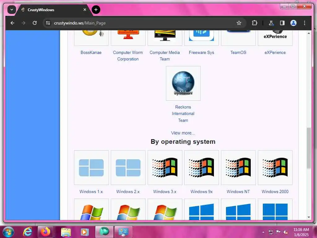Open the Computer Worm Corporation link
This screenshot has height=238, width=317.
pyautogui.click(x=128, y=56)
